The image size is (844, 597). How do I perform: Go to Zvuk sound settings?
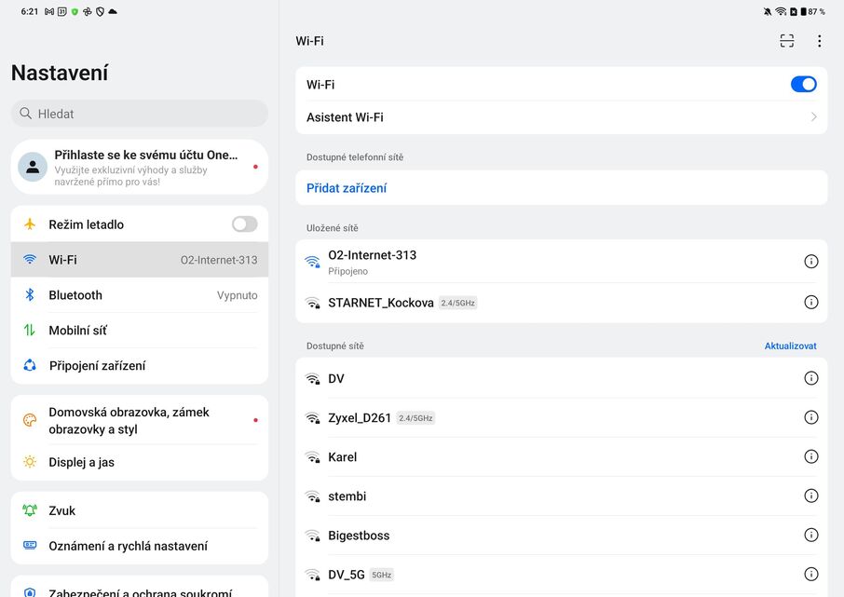coord(140,510)
